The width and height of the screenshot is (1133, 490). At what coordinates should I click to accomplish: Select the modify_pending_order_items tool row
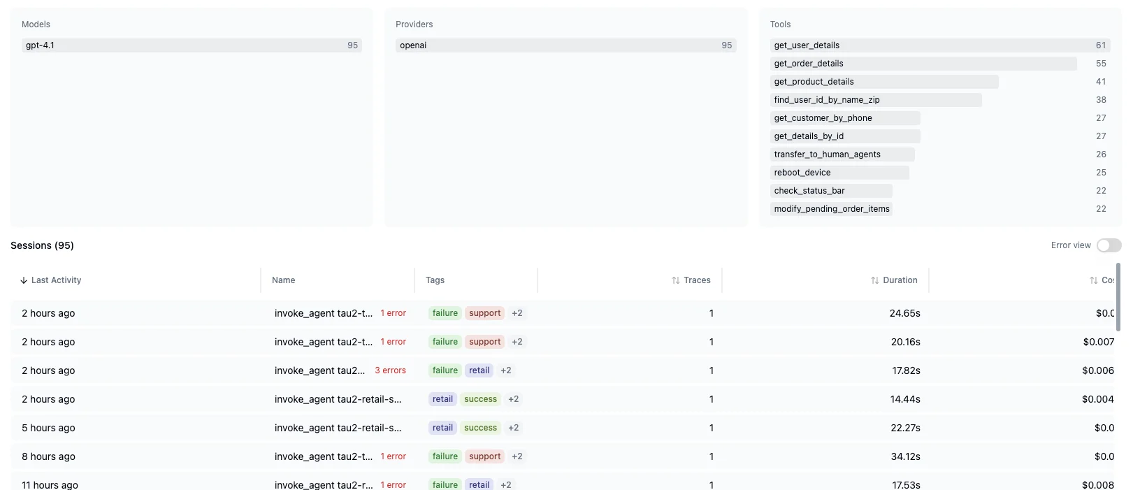[940, 209]
